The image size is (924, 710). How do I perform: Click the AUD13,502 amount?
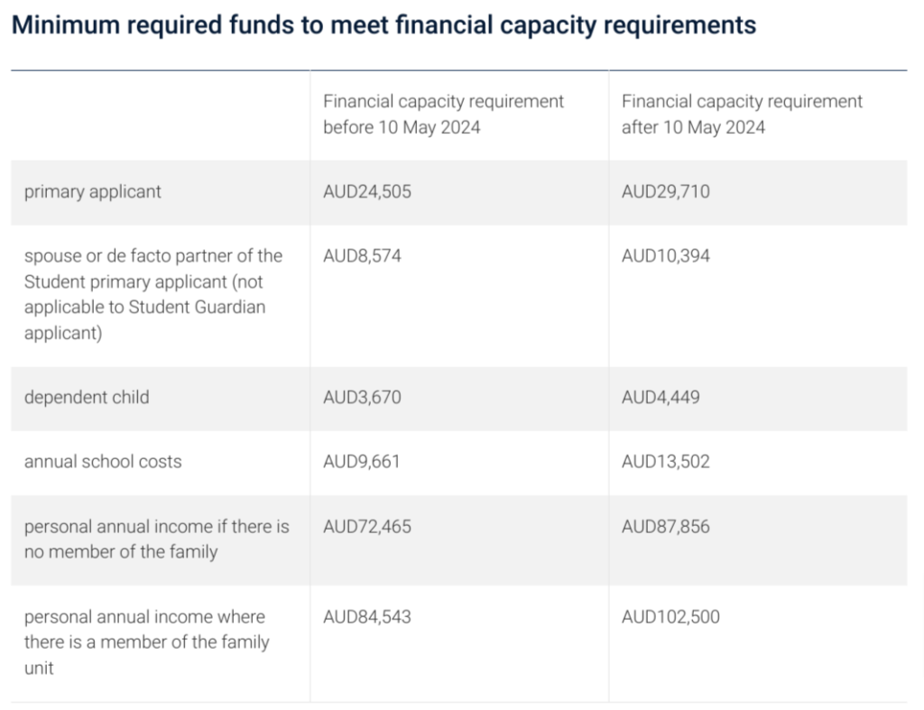coord(666,461)
